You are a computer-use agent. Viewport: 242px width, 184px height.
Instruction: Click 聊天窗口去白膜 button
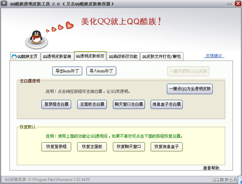[129, 104]
